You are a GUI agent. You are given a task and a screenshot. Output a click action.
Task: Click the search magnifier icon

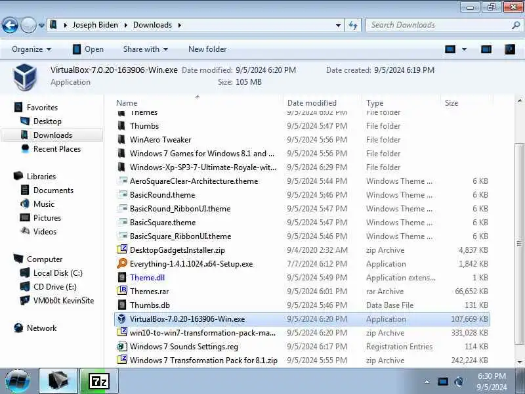pos(516,25)
